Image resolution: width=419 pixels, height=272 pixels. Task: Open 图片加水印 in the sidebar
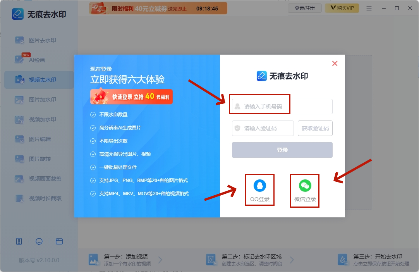coord(39,100)
